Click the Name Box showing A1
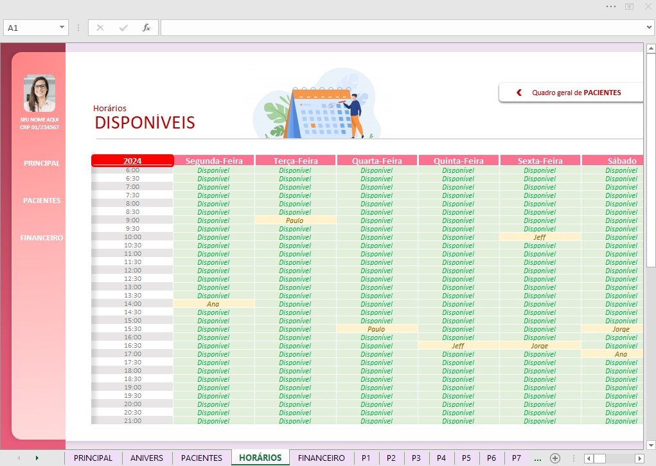 click(x=30, y=28)
